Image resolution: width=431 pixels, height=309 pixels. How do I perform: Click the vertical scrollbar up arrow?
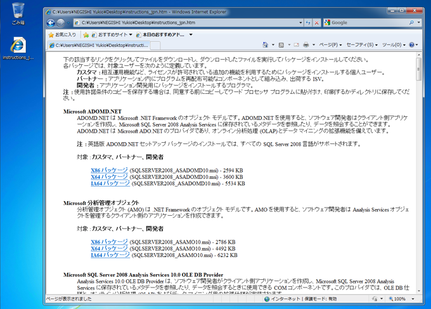coord(418,55)
